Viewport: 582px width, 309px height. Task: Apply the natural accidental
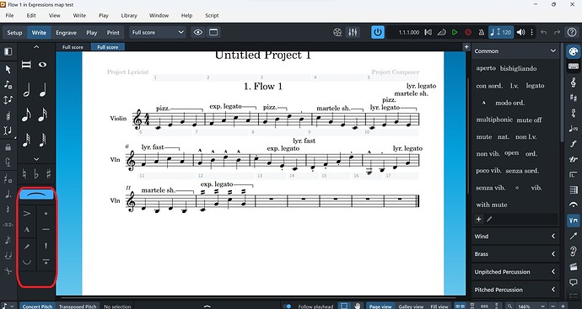point(24,173)
